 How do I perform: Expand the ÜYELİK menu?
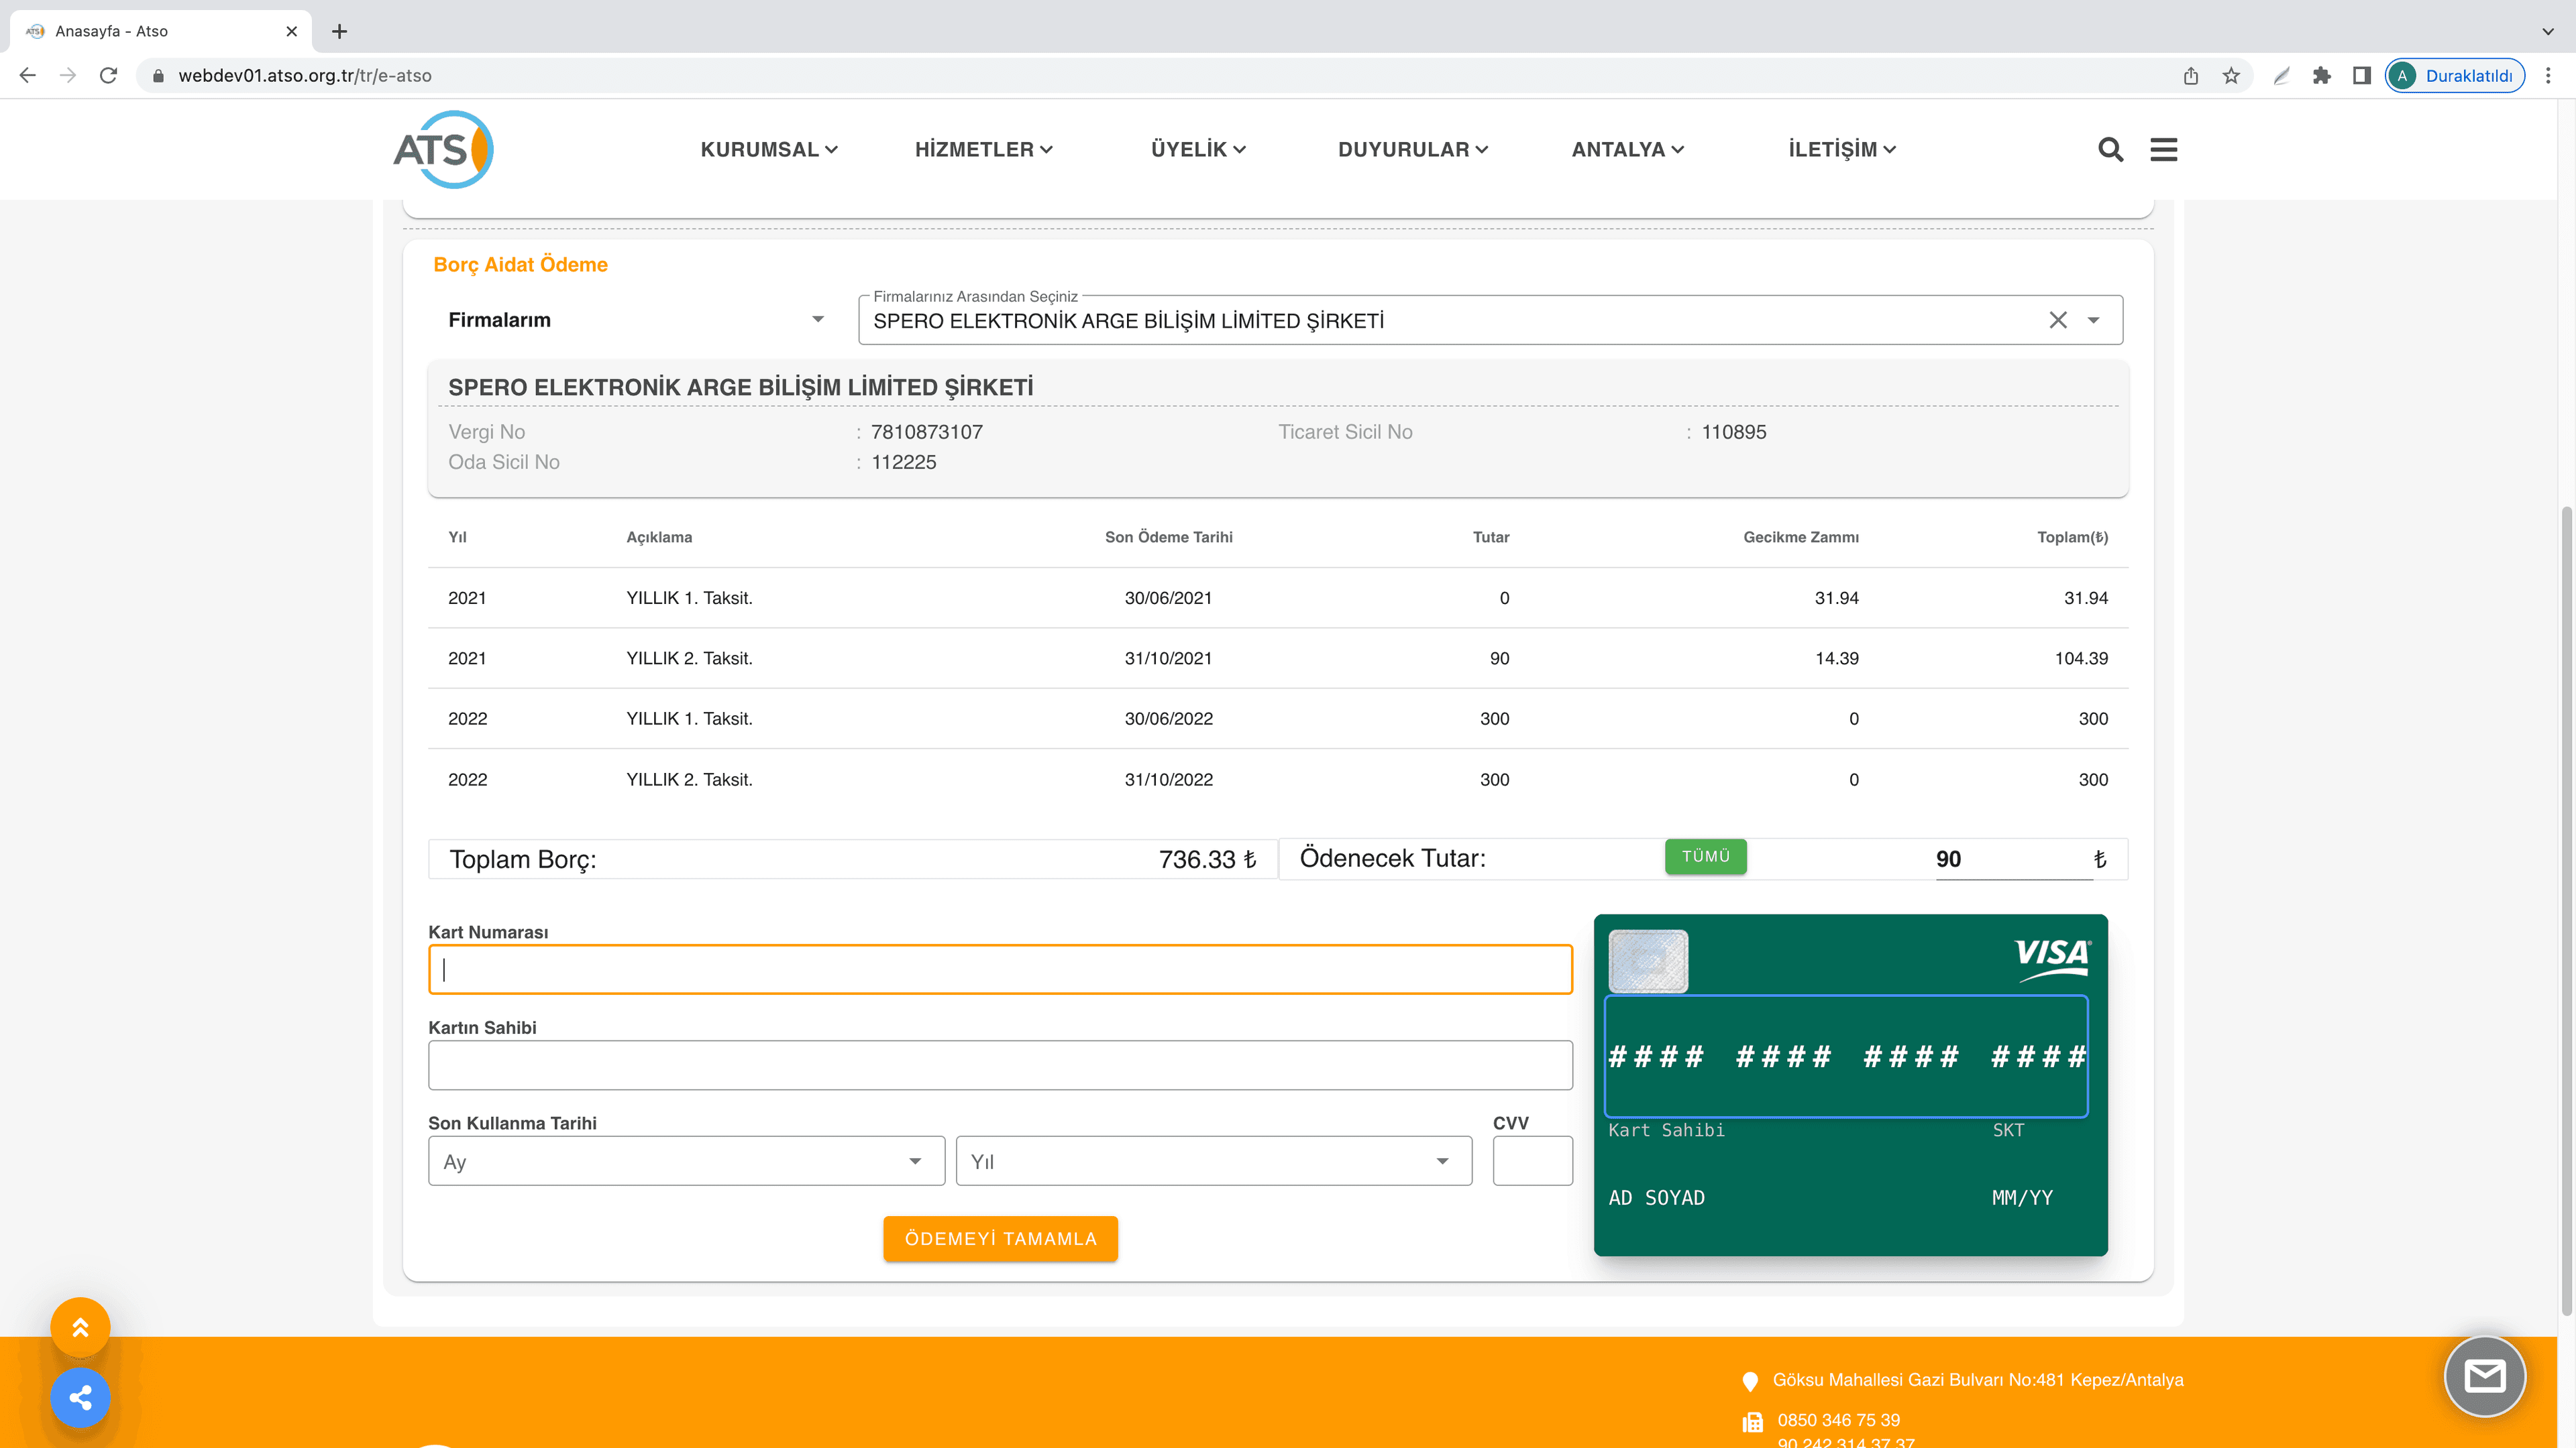[1198, 149]
